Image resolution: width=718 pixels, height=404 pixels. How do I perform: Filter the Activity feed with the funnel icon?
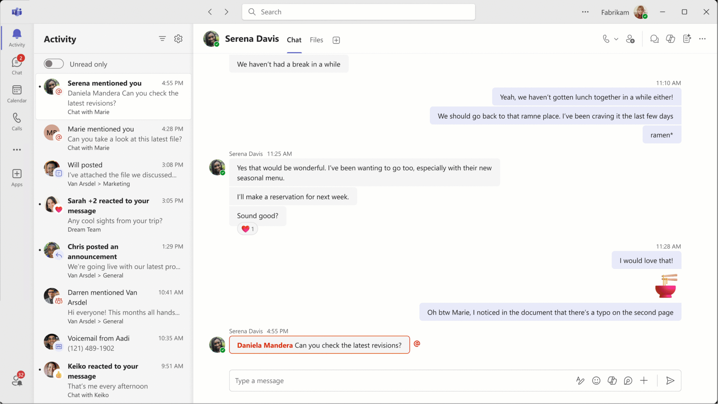163,39
